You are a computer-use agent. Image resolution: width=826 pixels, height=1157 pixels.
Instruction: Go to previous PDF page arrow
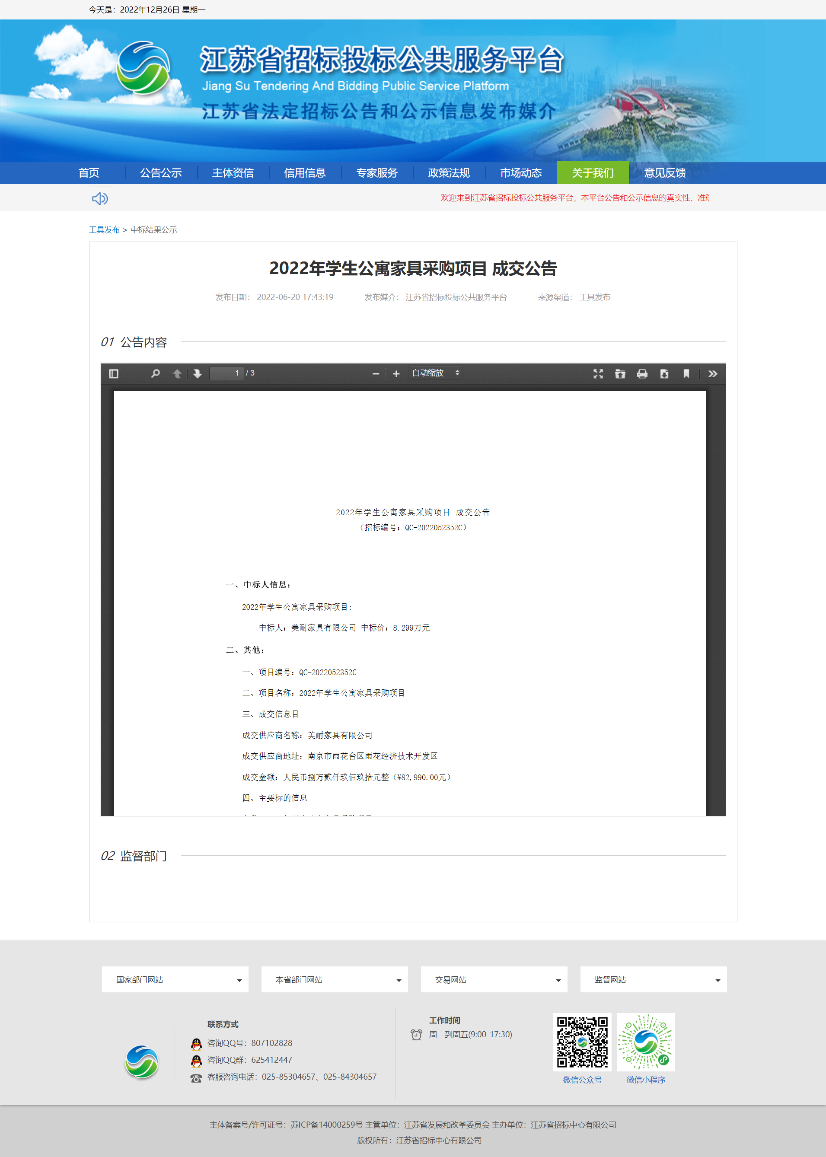177,374
